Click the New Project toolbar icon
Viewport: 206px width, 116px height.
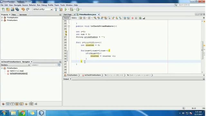[8, 9]
